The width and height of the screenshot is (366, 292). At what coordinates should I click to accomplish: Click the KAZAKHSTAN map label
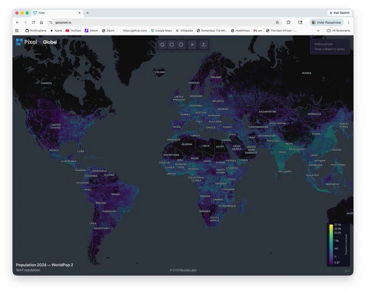click(x=268, y=112)
